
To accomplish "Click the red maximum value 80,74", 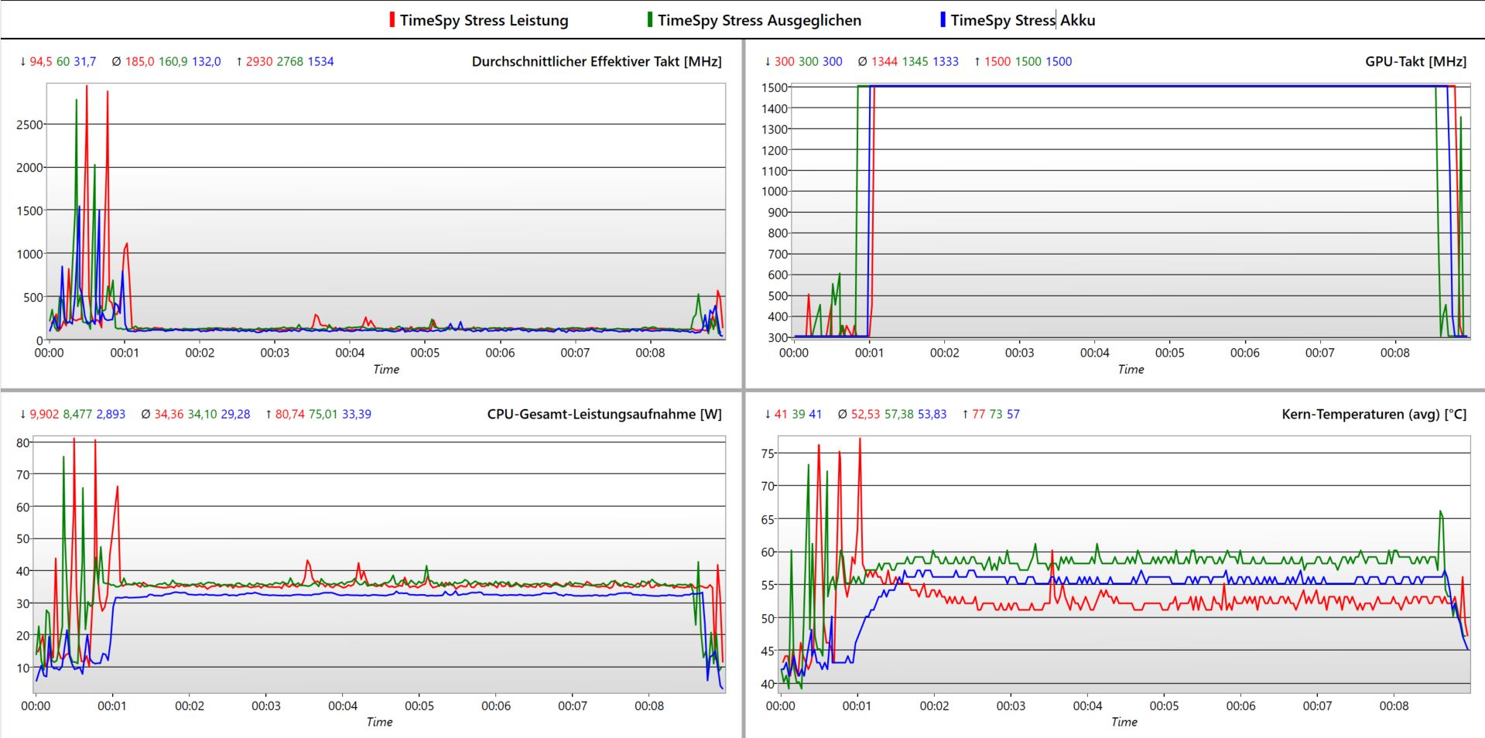I will [290, 415].
